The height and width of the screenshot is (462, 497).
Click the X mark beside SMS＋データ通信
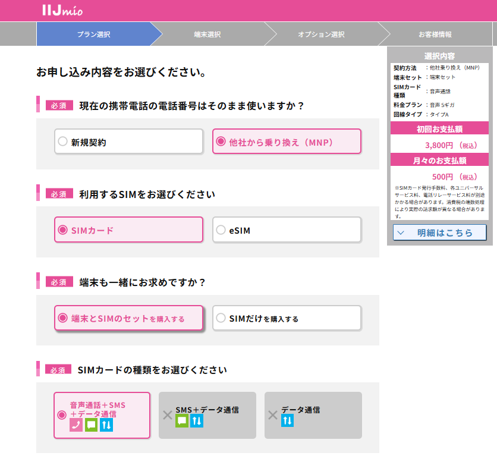pos(167,415)
